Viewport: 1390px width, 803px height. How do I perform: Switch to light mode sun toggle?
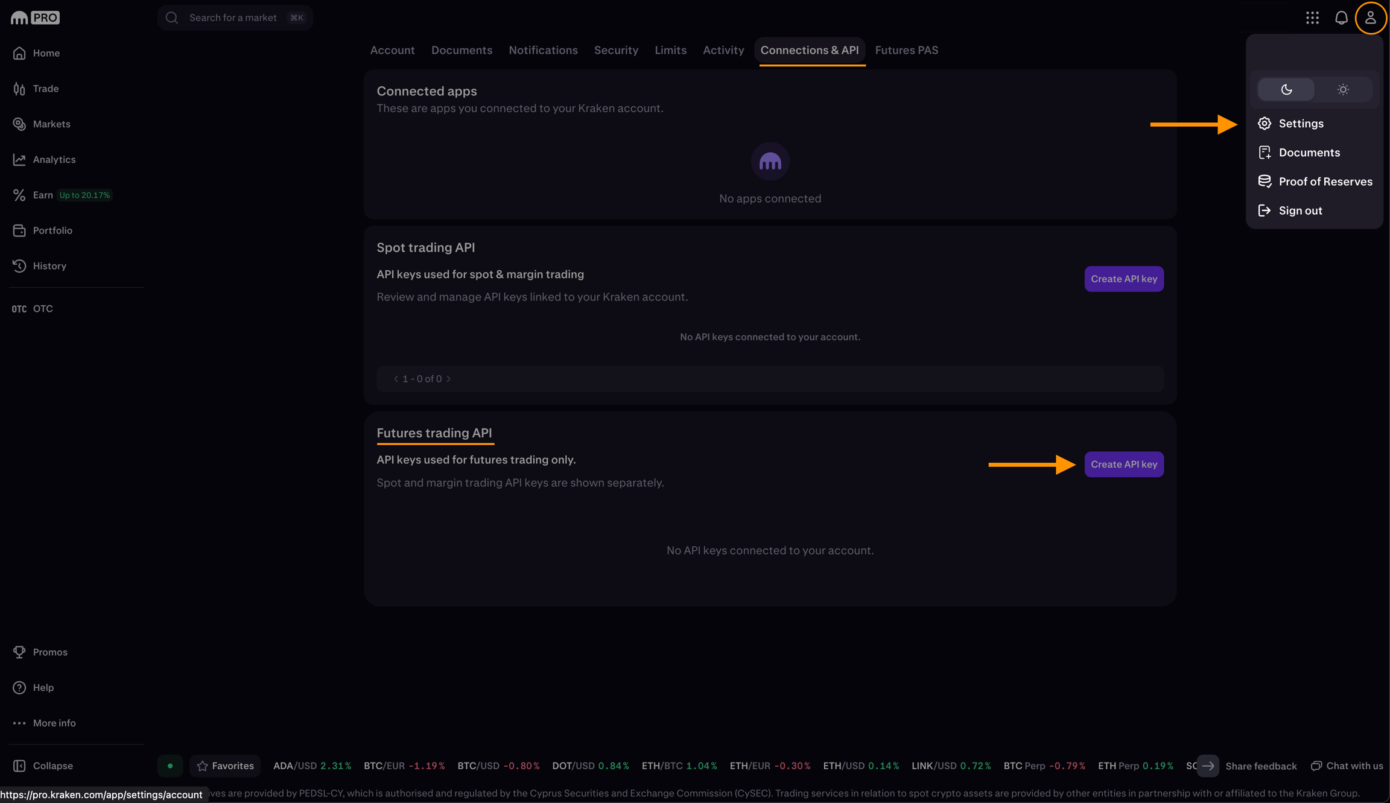click(x=1342, y=89)
